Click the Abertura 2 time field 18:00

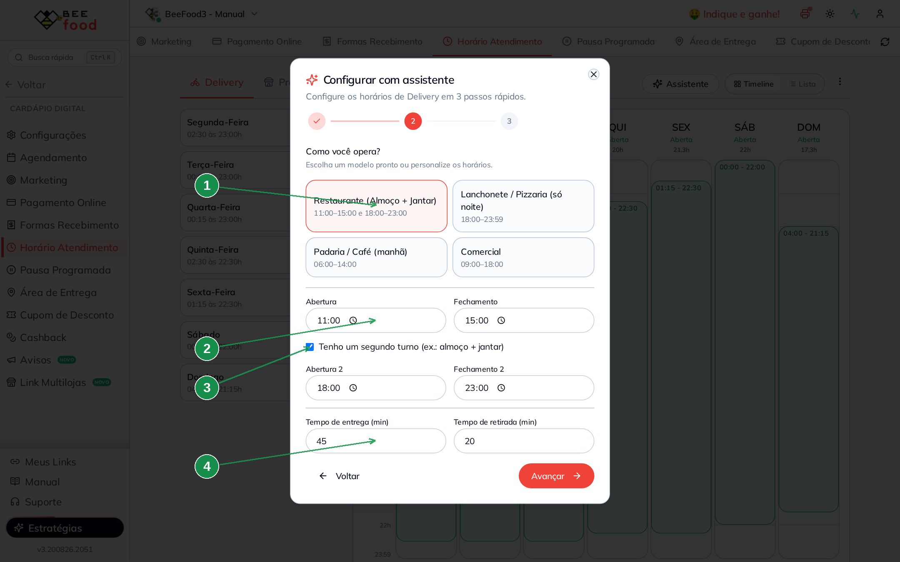tap(376, 388)
